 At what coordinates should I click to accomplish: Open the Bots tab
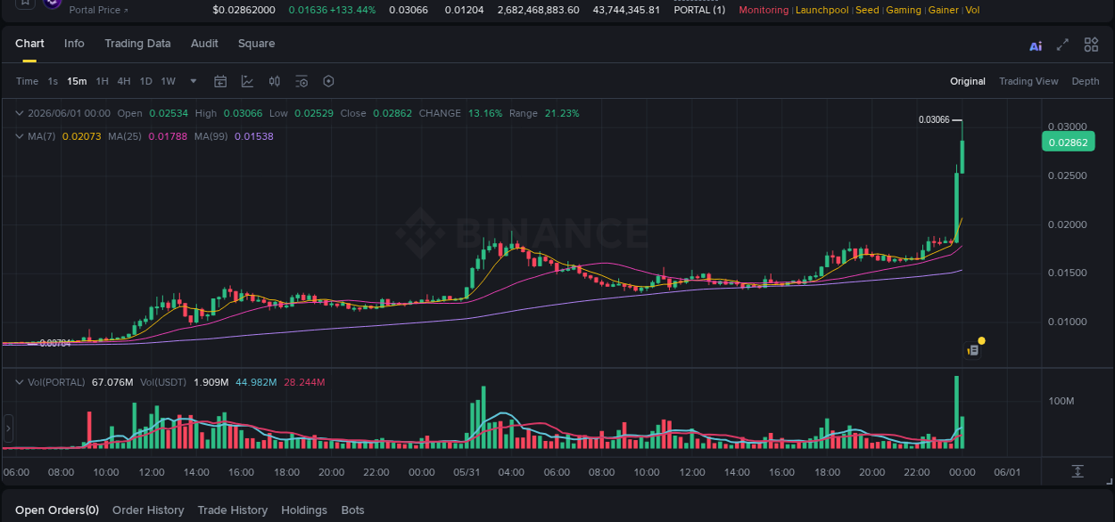(x=353, y=510)
